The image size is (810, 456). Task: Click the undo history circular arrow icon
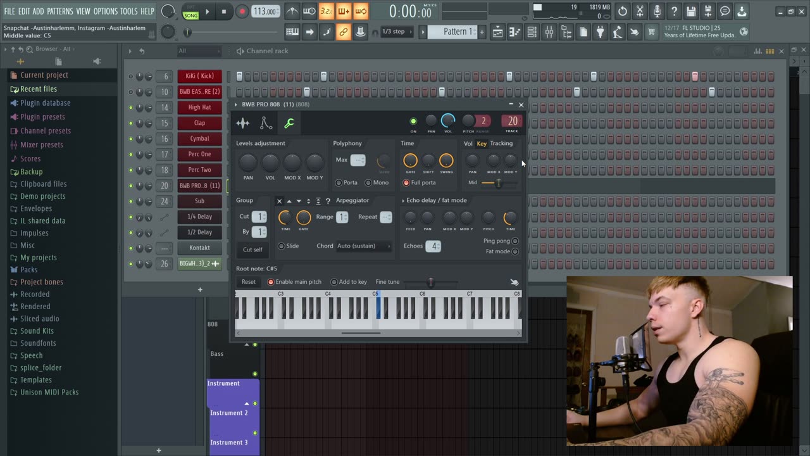click(623, 11)
